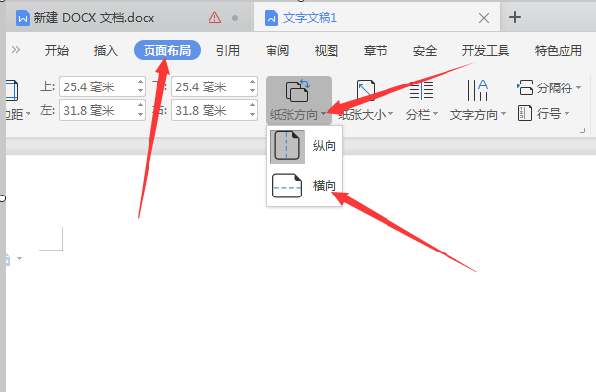The height and width of the screenshot is (392, 596).
Task: Increase the top margin with up stepper
Action: click(x=141, y=83)
